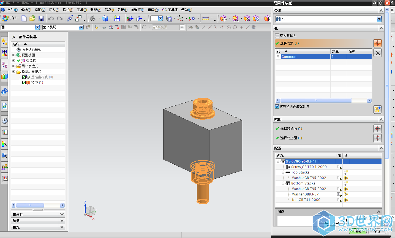Select the Washer,GB93-87 row
395x238 pixels.
point(305,194)
